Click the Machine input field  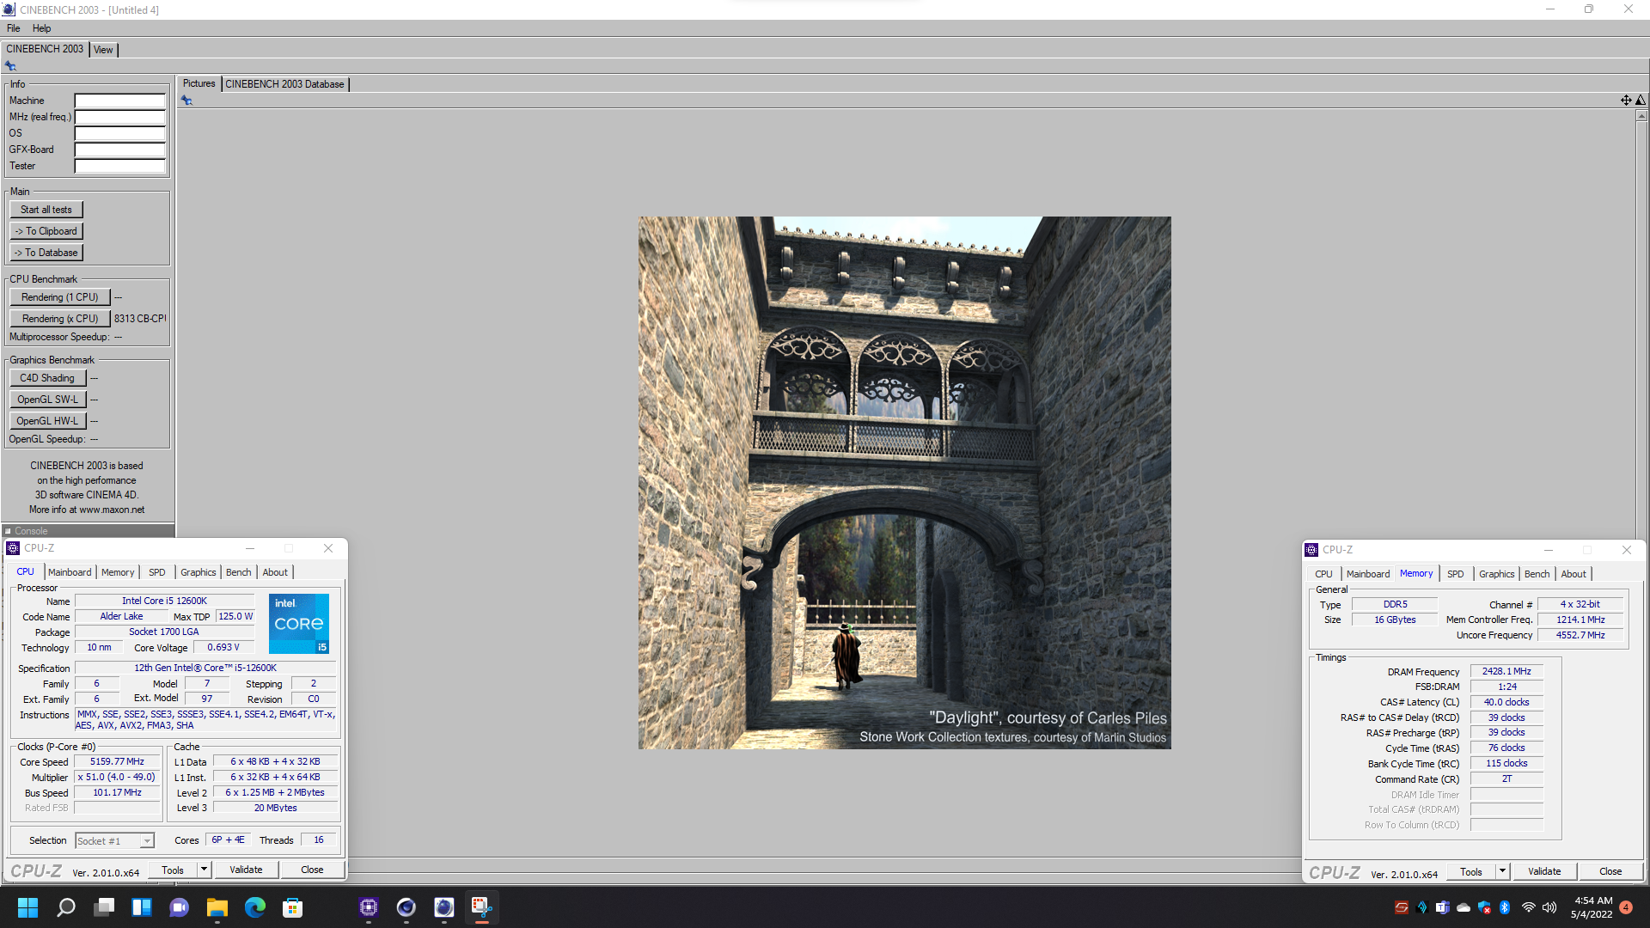119,101
